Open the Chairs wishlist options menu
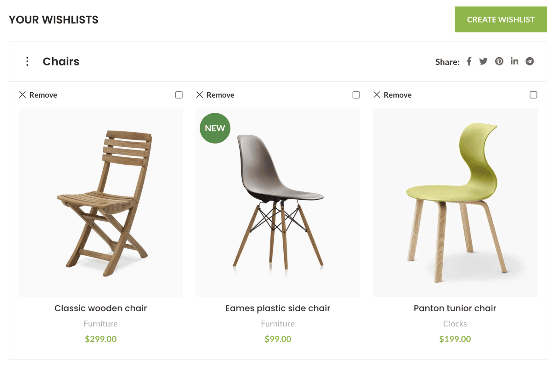The height and width of the screenshot is (368, 556). click(27, 62)
